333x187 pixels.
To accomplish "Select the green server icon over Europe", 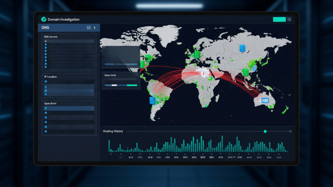I will pyautogui.click(x=196, y=54).
